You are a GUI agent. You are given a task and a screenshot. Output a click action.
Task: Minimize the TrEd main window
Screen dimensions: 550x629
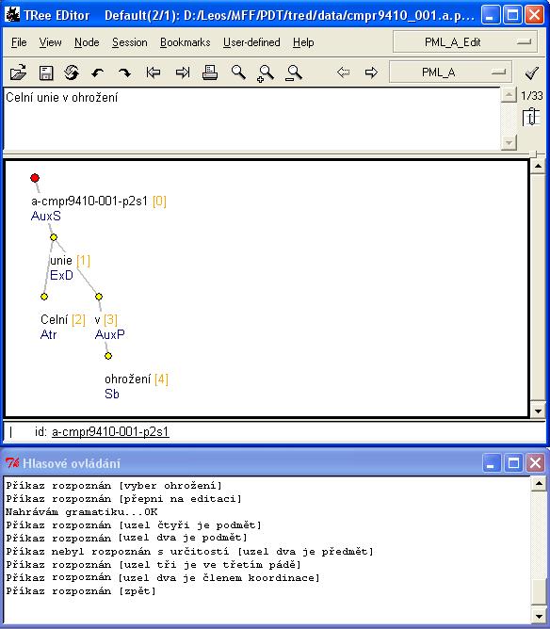[x=491, y=15]
